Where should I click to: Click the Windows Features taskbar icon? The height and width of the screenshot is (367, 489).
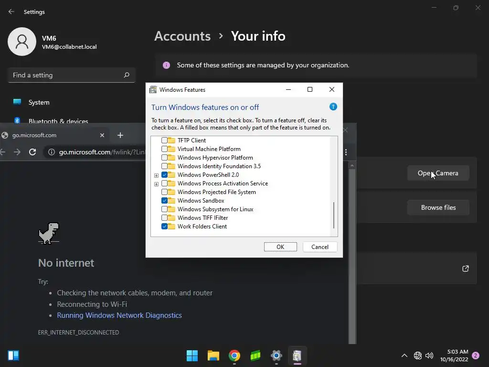297,356
